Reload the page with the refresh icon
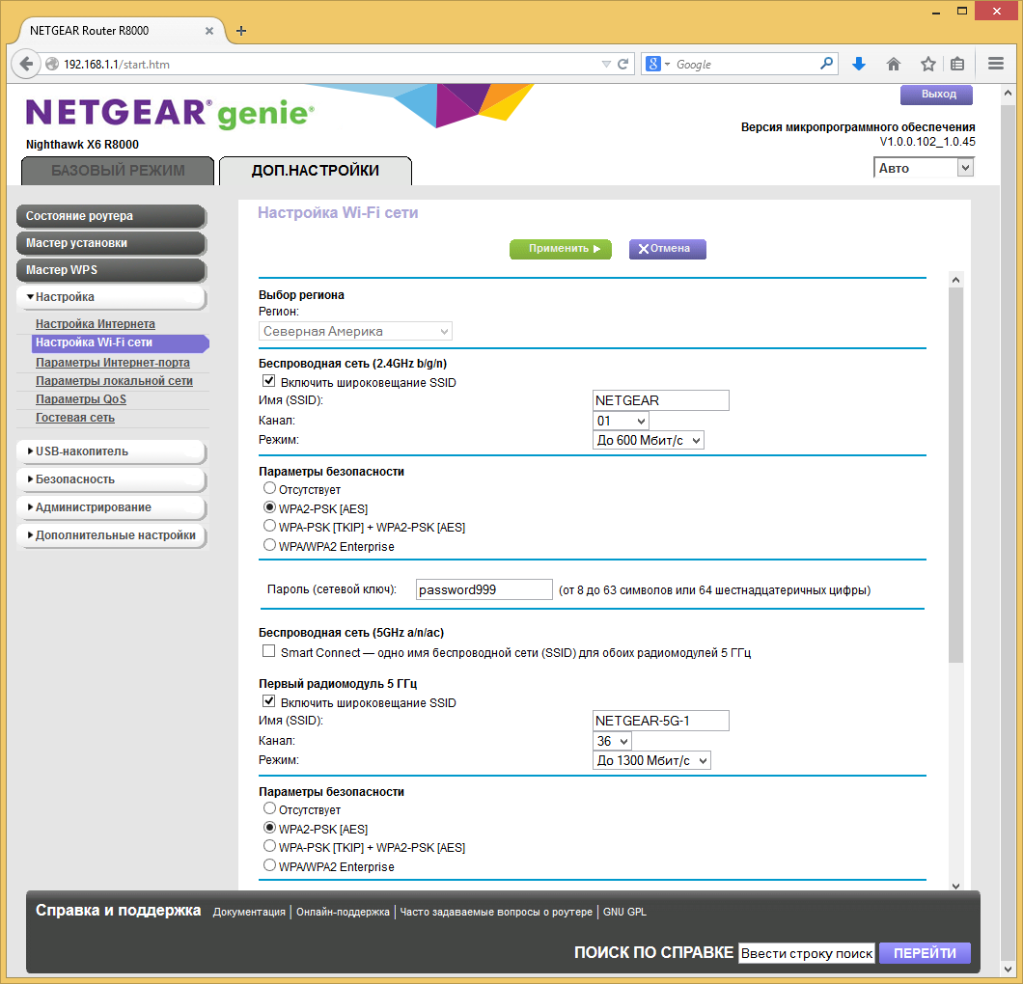Image resolution: width=1023 pixels, height=984 pixels. point(623,64)
